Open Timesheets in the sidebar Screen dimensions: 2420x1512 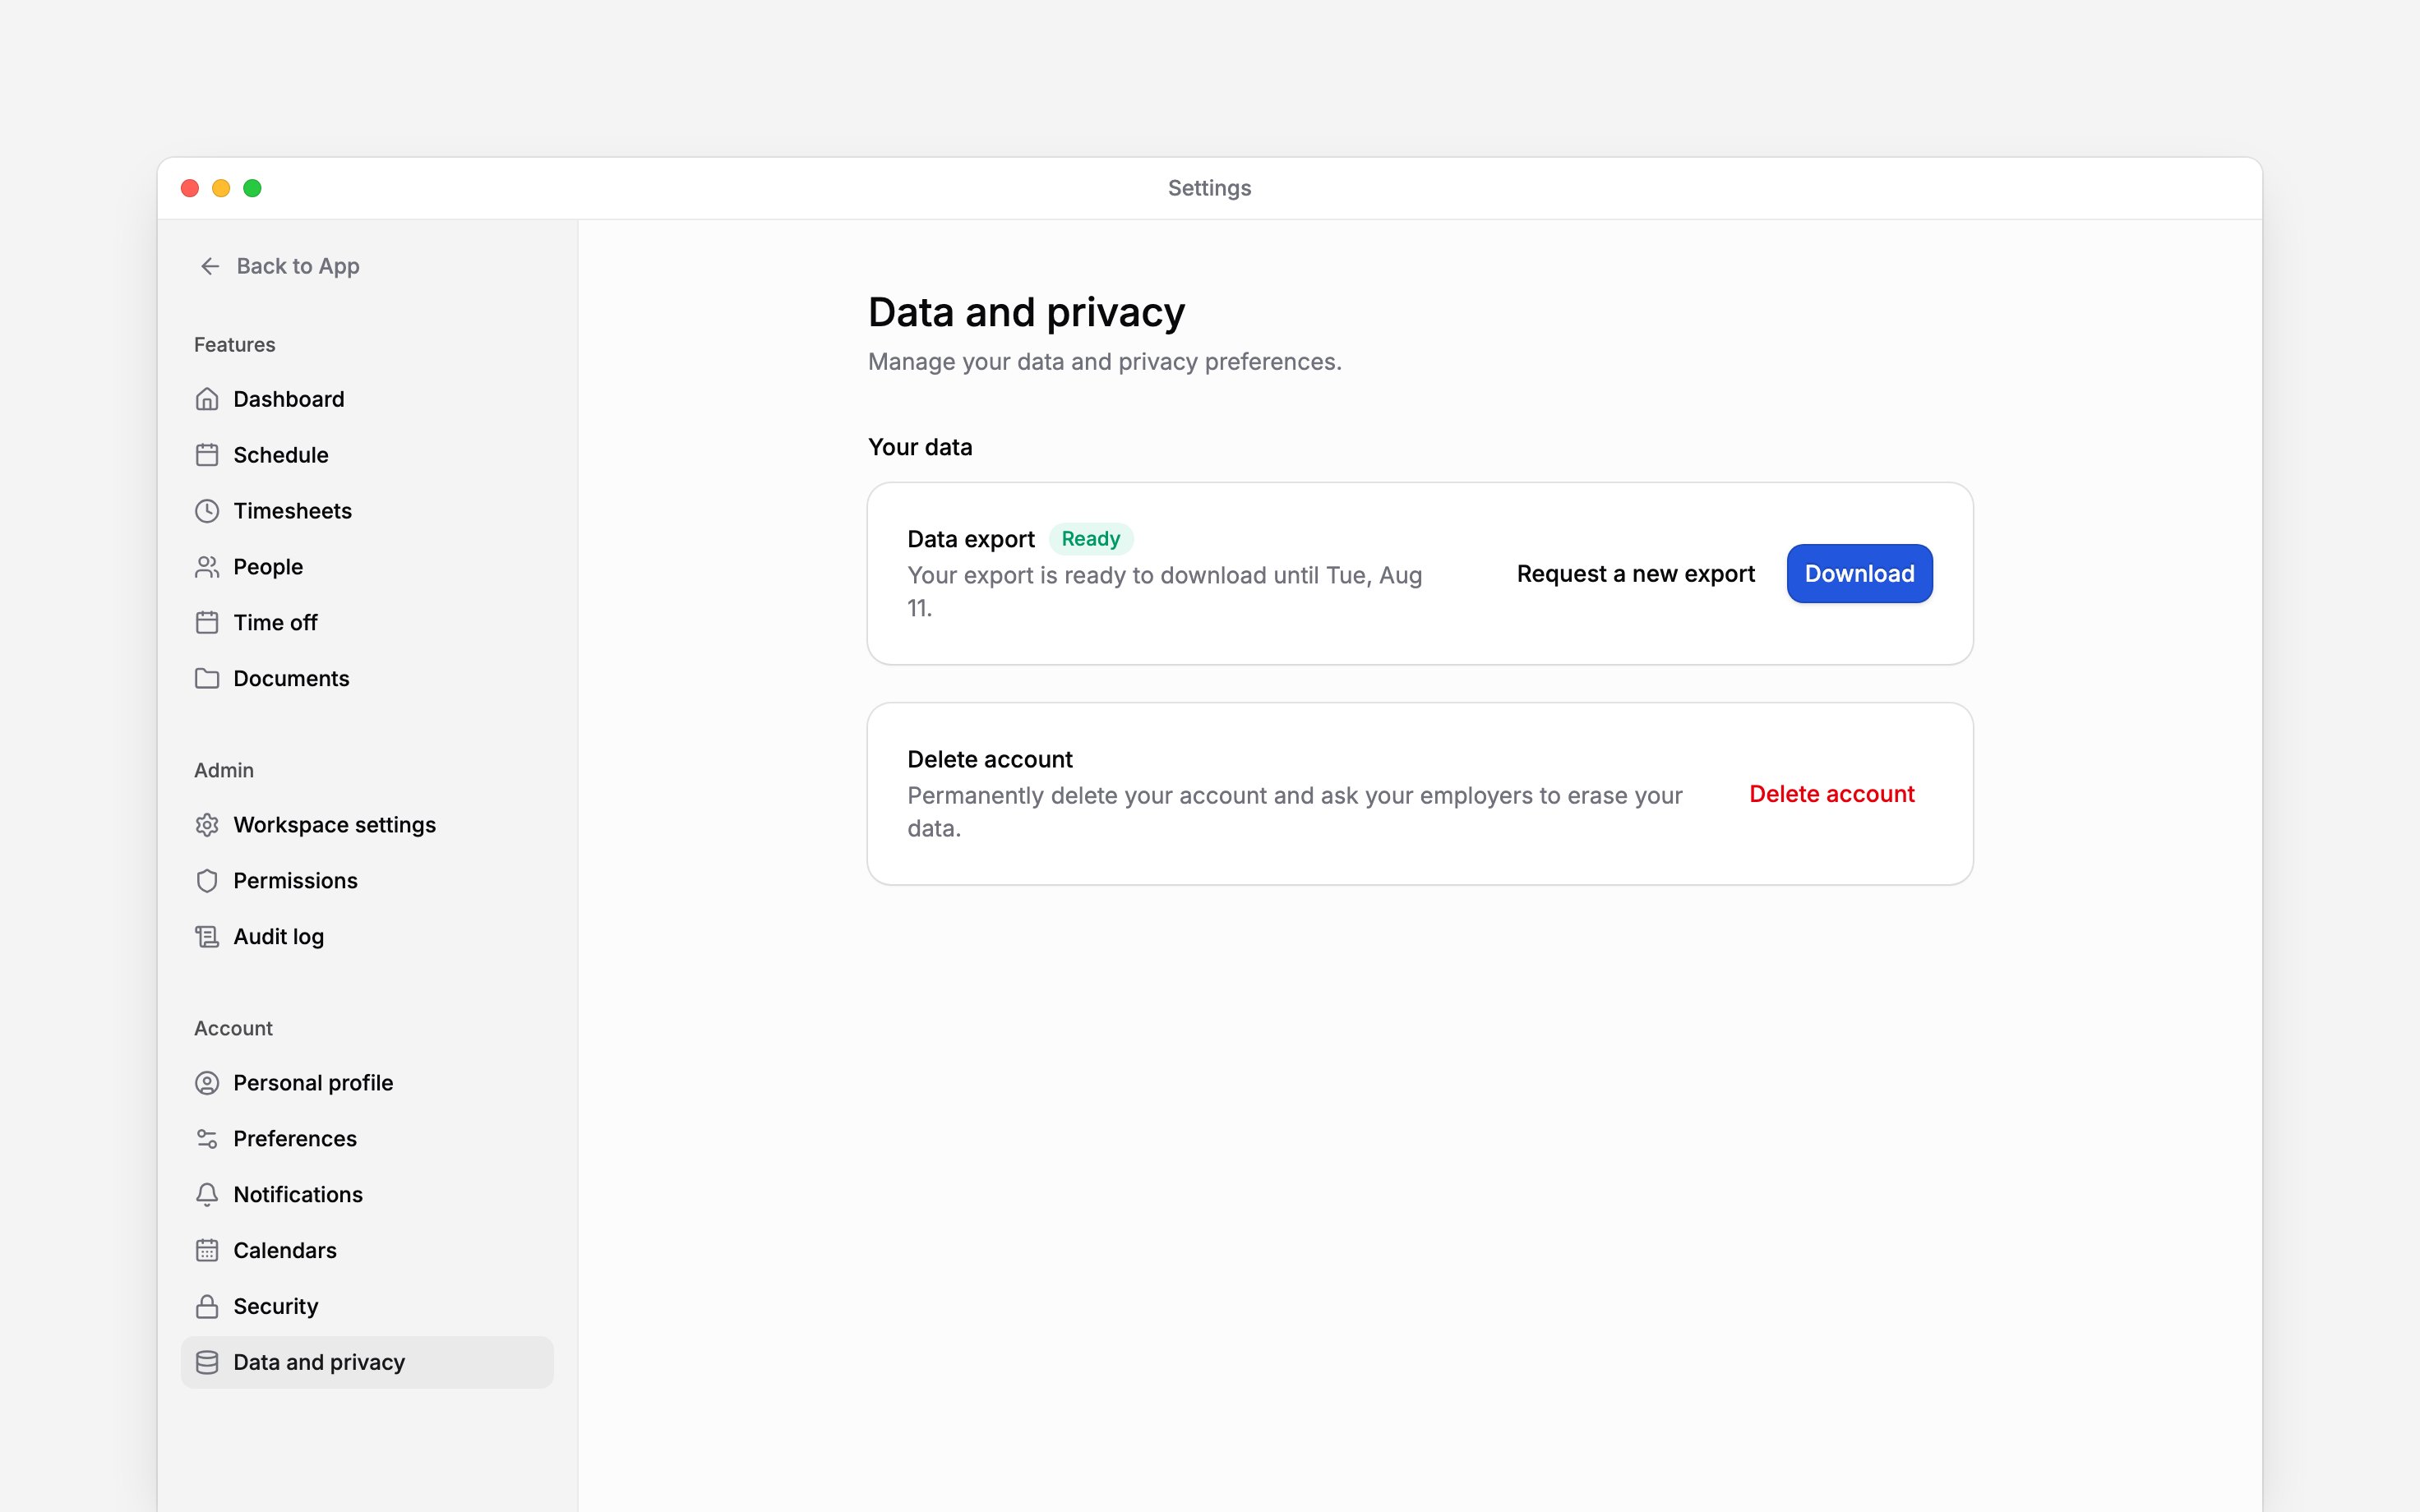pos(367,511)
